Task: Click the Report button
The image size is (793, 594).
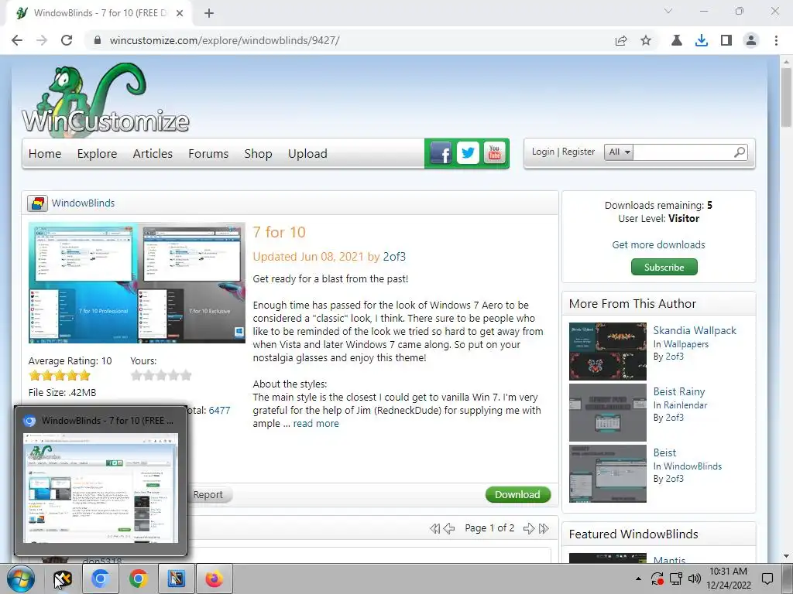Action: point(208,495)
